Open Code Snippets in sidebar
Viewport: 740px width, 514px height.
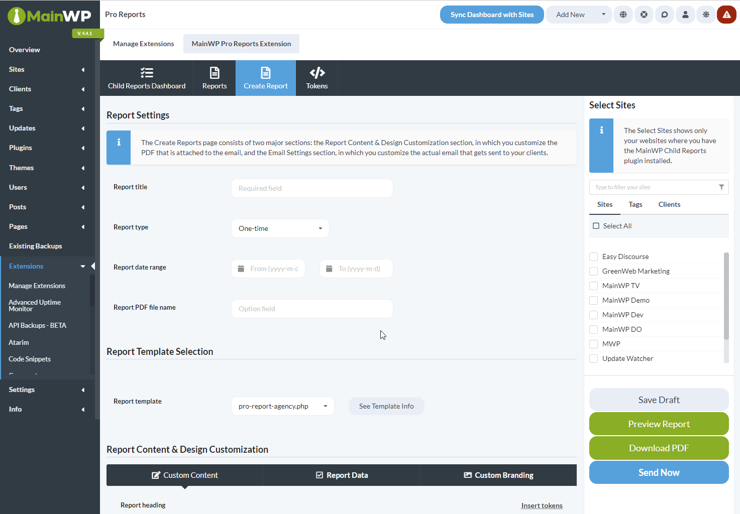click(30, 359)
